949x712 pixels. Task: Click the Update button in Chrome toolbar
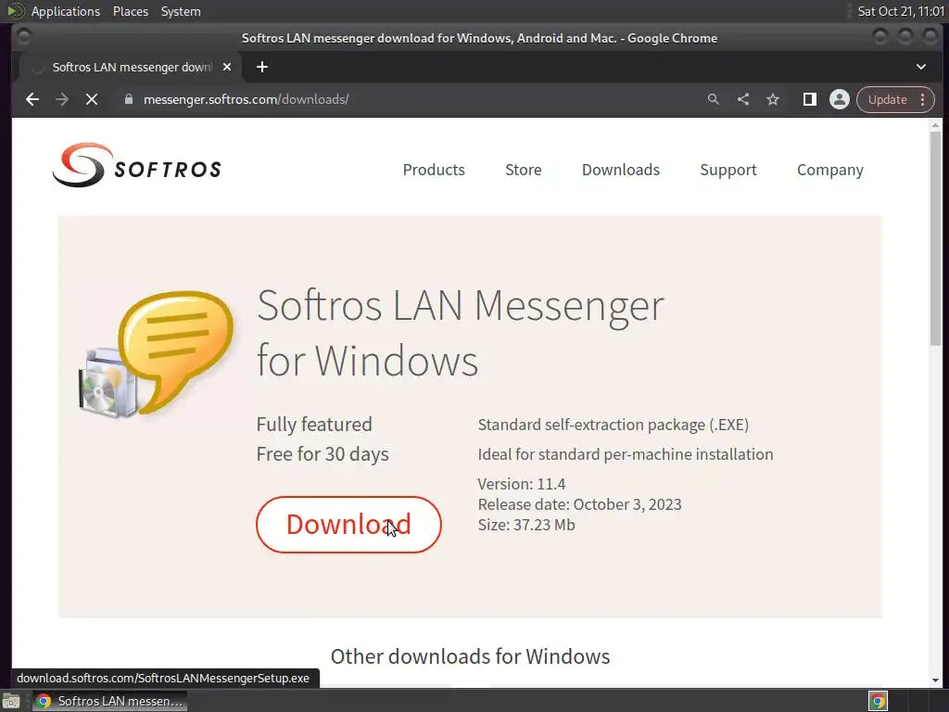pyautogui.click(x=887, y=99)
